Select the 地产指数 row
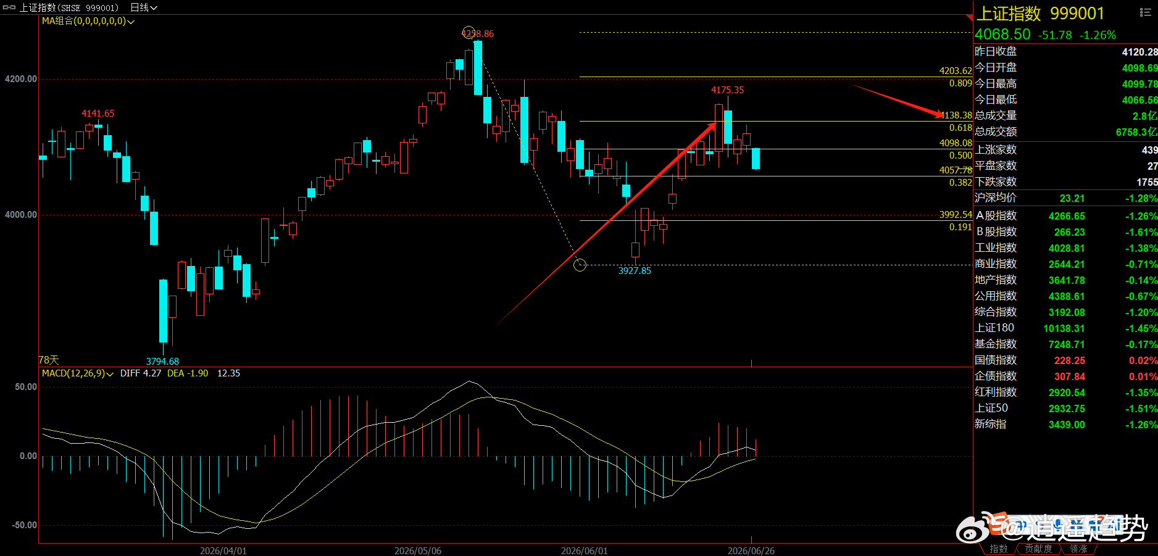The image size is (1158, 556). coord(1066,280)
